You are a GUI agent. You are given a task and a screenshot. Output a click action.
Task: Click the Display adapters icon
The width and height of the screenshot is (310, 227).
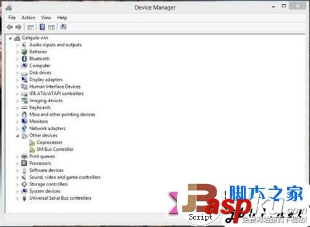[24, 79]
